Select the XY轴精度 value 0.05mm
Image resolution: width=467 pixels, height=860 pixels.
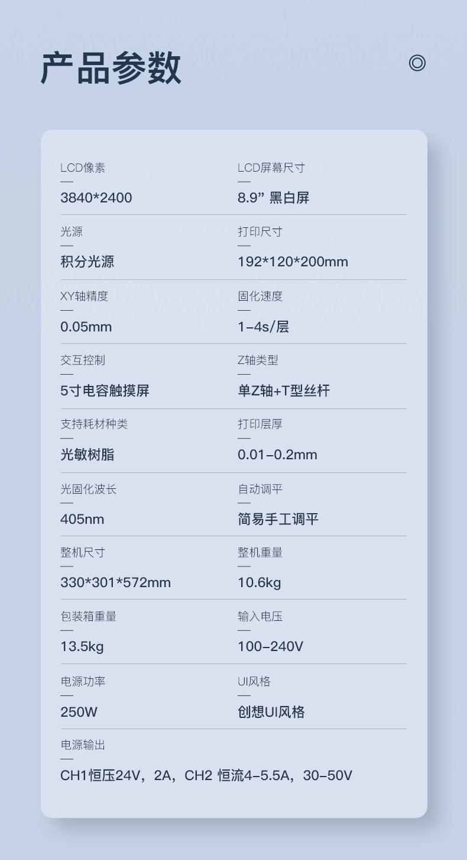[x=86, y=327]
